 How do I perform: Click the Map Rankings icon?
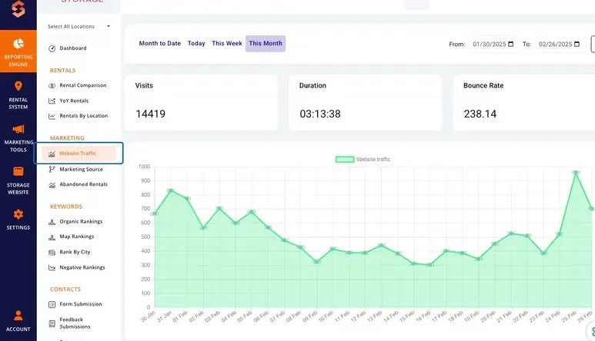[x=52, y=237]
